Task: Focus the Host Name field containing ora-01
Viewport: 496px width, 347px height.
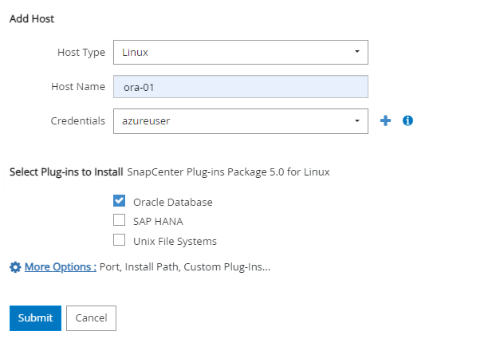Action: click(239, 87)
